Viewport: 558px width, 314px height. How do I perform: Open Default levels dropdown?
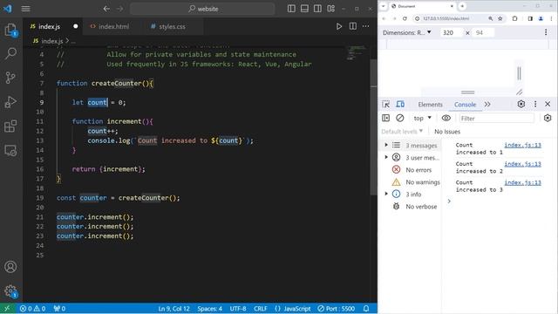tap(402, 132)
